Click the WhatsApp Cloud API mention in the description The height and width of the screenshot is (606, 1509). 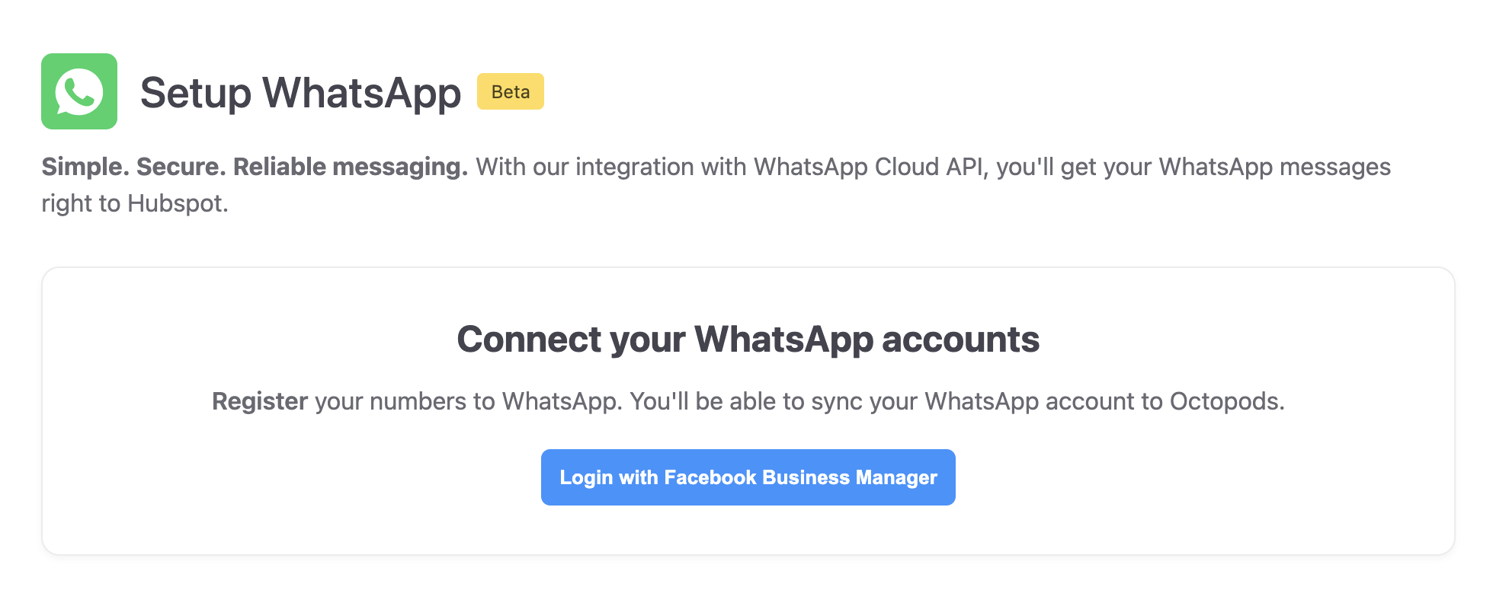coord(860,166)
